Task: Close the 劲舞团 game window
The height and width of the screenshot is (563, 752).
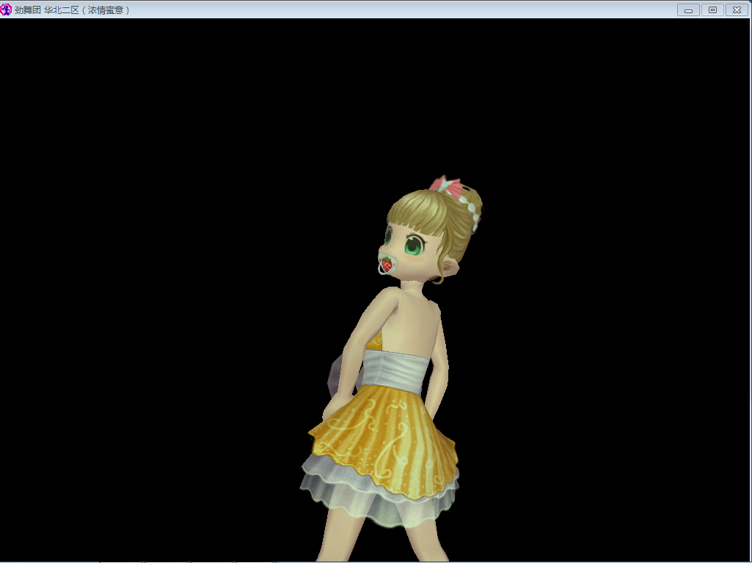Action: (x=737, y=10)
